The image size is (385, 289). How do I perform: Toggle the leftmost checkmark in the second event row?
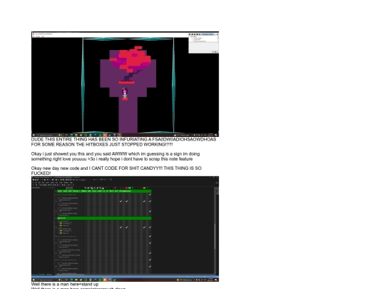(x=120, y=201)
